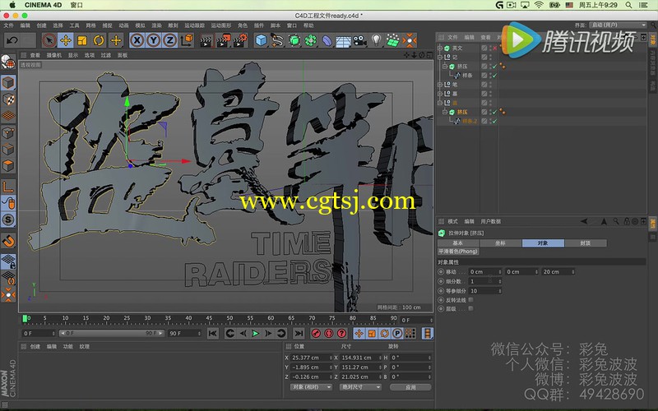Click the Undo arrow icon

(x=12, y=40)
